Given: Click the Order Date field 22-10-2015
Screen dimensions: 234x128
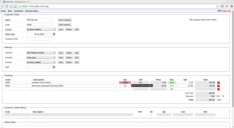Looking at the screenshot, I should coord(39,34).
